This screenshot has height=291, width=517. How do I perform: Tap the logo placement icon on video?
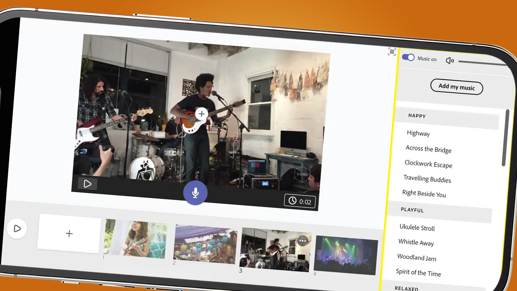point(302,174)
